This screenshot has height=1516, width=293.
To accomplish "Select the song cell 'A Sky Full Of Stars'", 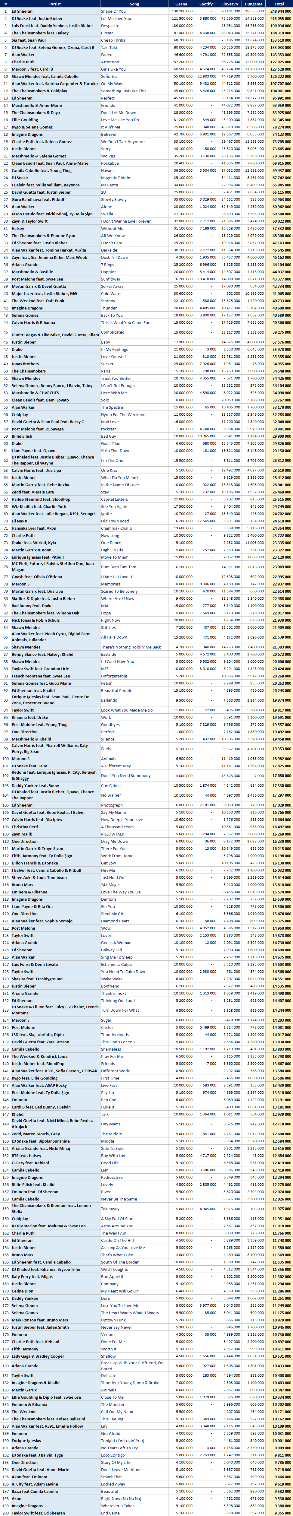I will pyautogui.click(x=134, y=1218).
